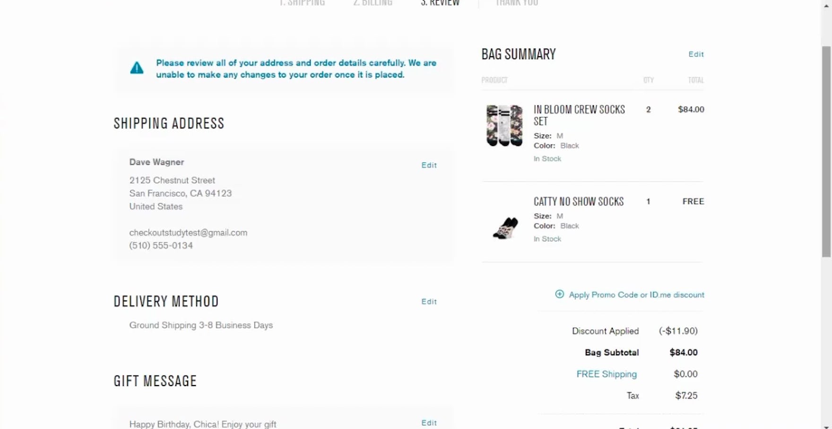
Task: Click the FREE Shipping link text
Action: (x=607, y=374)
